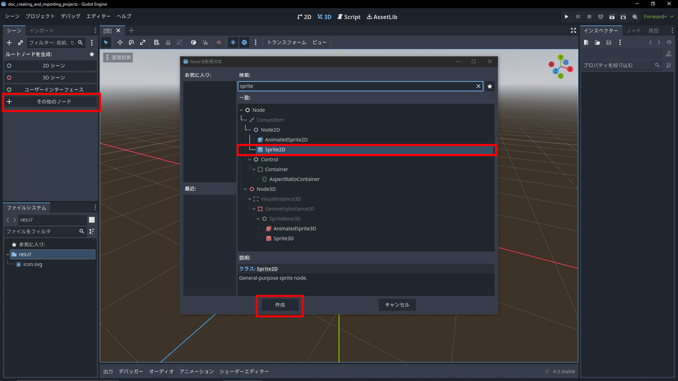Activate the Move Mode tool
This screenshot has height=381, width=678.
click(120, 42)
